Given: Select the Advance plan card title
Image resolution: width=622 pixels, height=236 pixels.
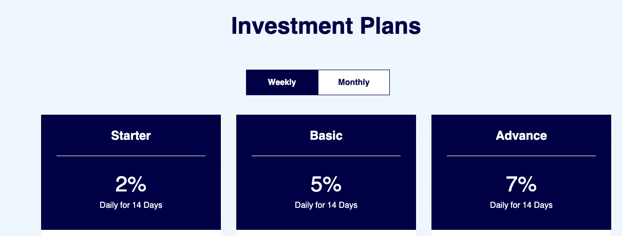Looking at the screenshot, I should pyautogui.click(x=521, y=136).
